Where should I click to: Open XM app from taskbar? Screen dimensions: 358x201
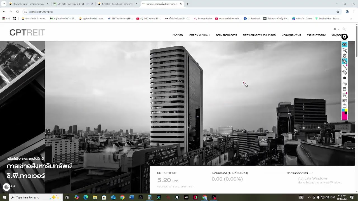pos(186,197)
